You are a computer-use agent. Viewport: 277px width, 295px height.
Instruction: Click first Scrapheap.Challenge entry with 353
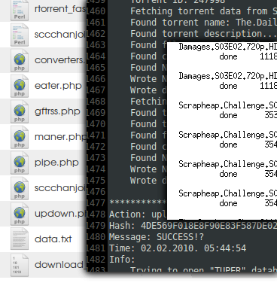[228, 105]
